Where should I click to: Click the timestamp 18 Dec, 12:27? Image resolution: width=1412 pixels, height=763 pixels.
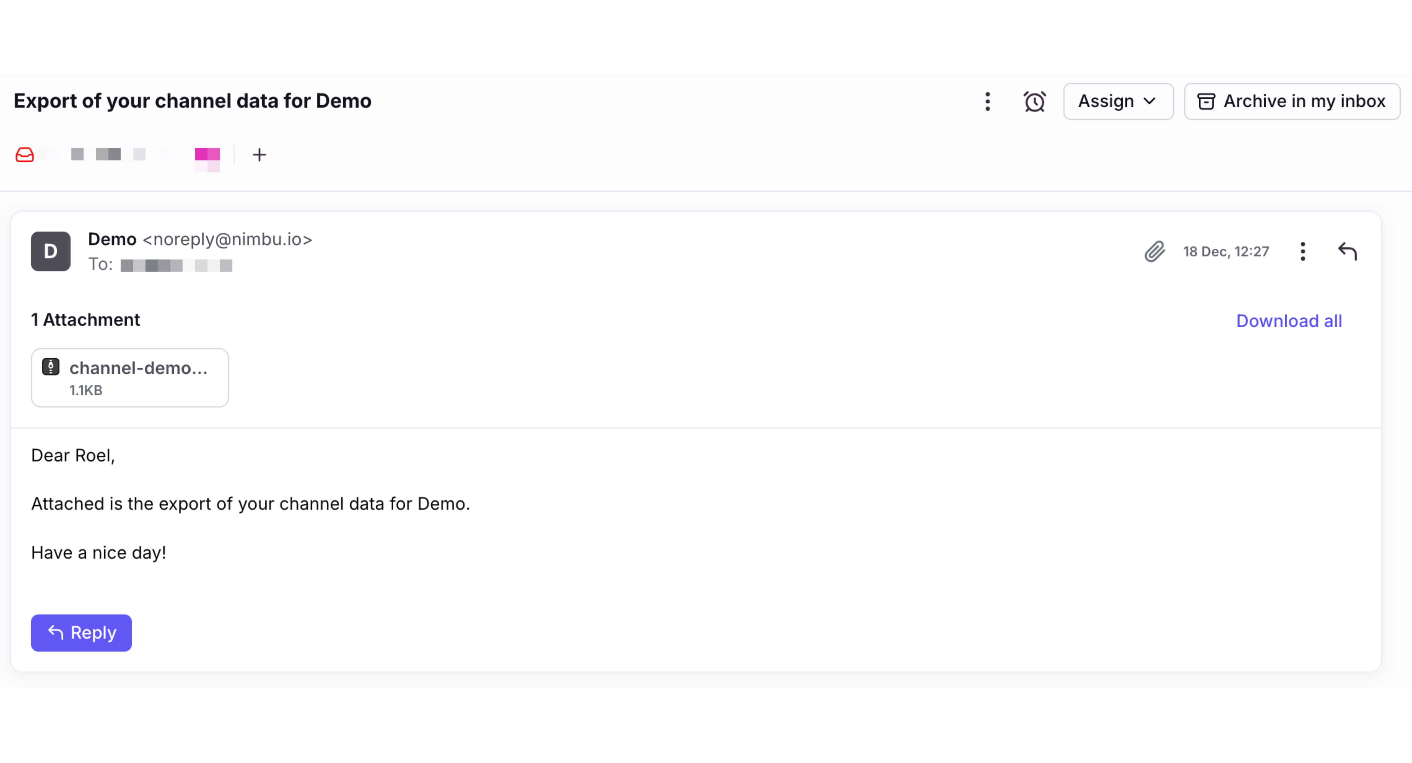pyautogui.click(x=1226, y=251)
